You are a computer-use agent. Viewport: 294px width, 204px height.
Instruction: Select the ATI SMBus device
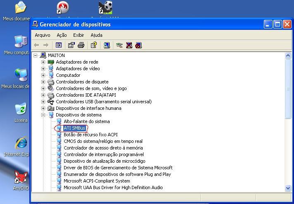pyautogui.click(x=74, y=128)
